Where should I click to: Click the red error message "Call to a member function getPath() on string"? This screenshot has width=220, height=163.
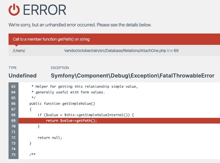51,39
